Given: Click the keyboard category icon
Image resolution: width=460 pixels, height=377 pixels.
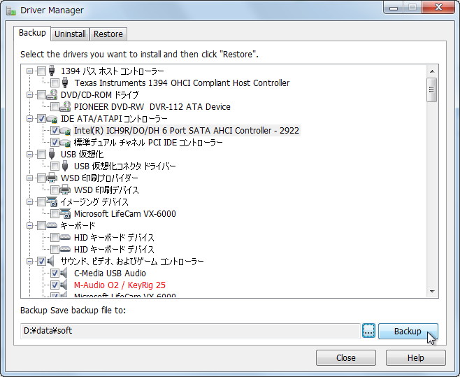Looking at the screenshot, I should click(52, 226).
